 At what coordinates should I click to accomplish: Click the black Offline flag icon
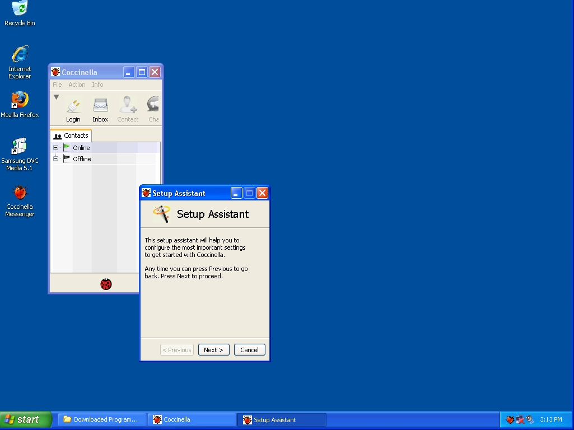point(67,158)
